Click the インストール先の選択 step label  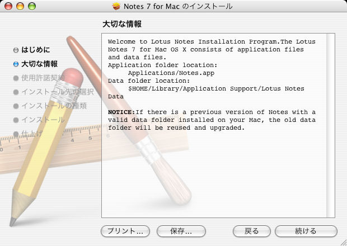click(58, 92)
